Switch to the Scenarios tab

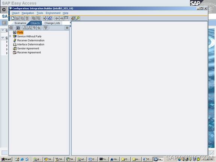pyautogui.click(x=20, y=23)
